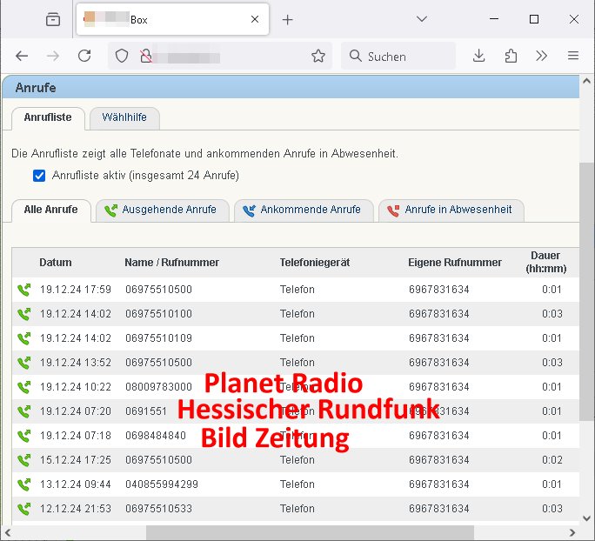Open a new tab with plus button
This screenshot has width=595, height=541.
pos(288,20)
